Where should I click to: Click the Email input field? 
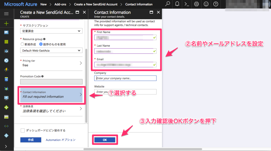point(125,65)
